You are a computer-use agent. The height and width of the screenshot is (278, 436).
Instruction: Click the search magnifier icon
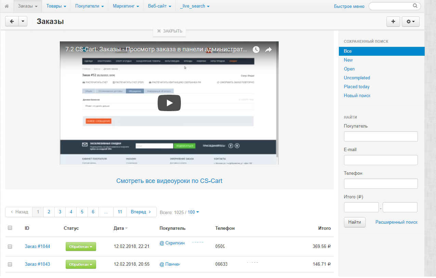tap(415, 6)
